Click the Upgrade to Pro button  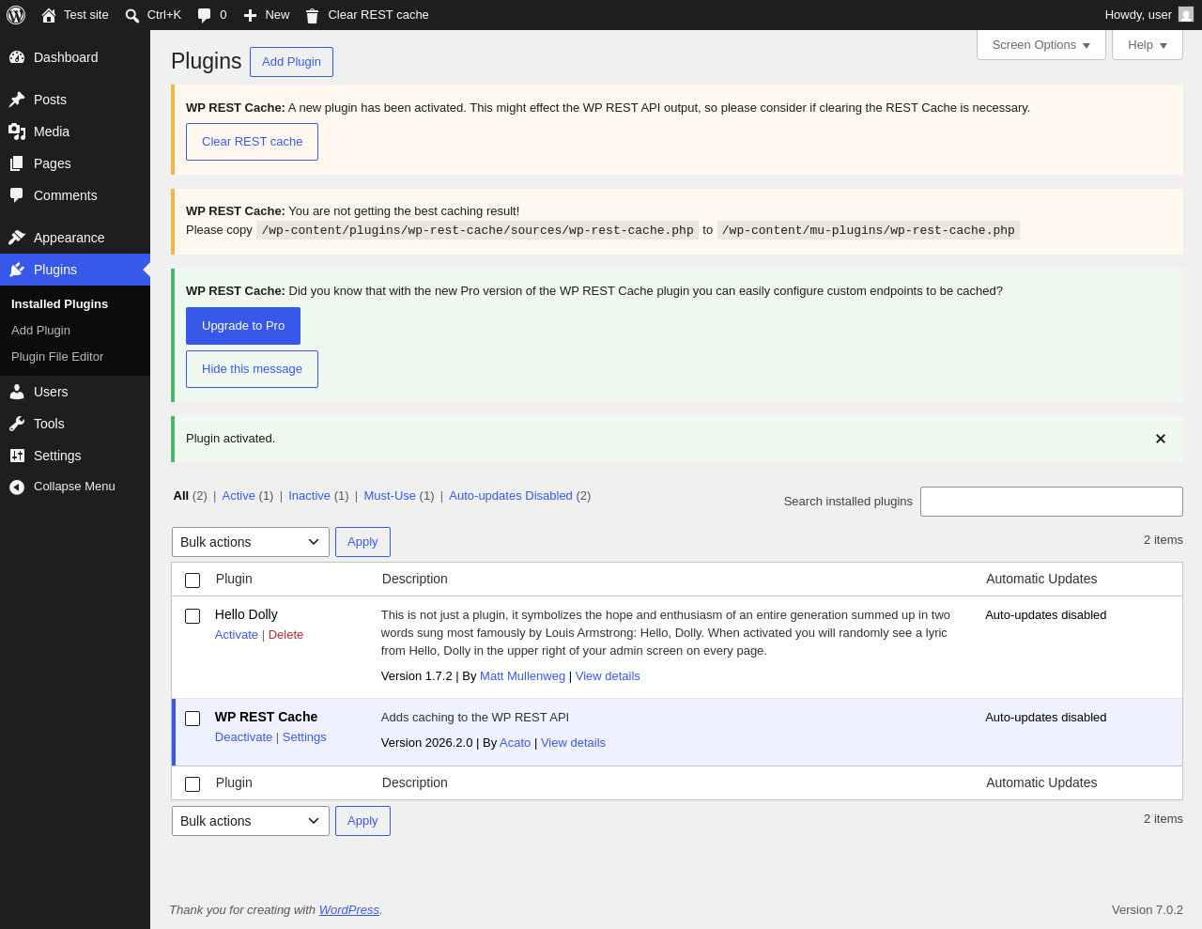243,326
